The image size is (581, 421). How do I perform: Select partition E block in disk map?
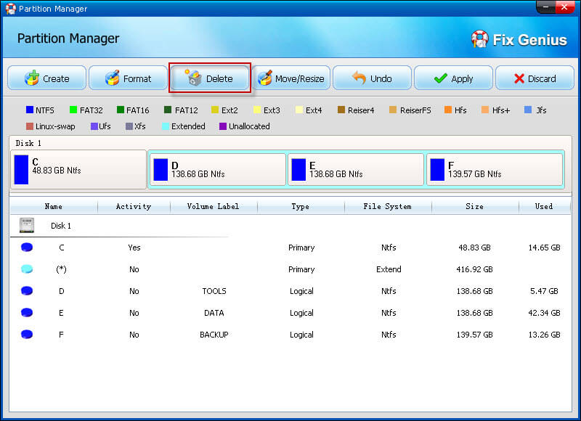pyautogui.click(x=356, y=170)
